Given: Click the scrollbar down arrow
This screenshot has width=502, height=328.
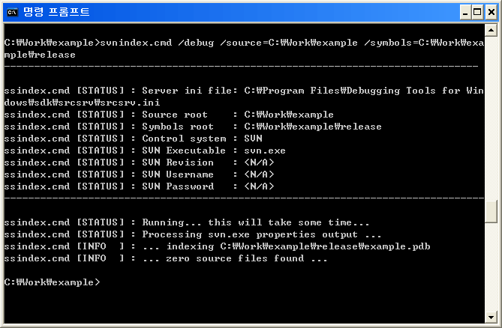Looking at the screenshot, I should tap(491, 316).
